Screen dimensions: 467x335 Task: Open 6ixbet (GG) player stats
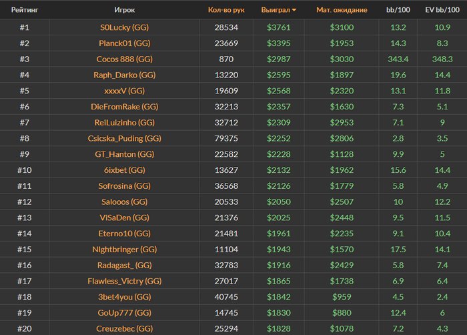124,170
